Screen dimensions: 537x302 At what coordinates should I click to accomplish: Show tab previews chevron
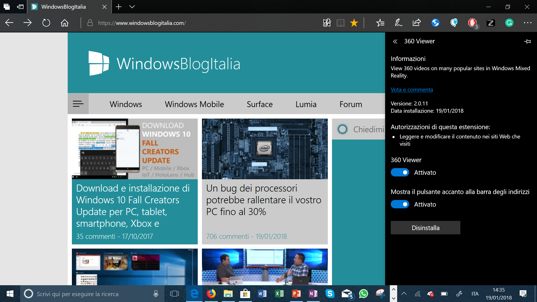[132, 7]
